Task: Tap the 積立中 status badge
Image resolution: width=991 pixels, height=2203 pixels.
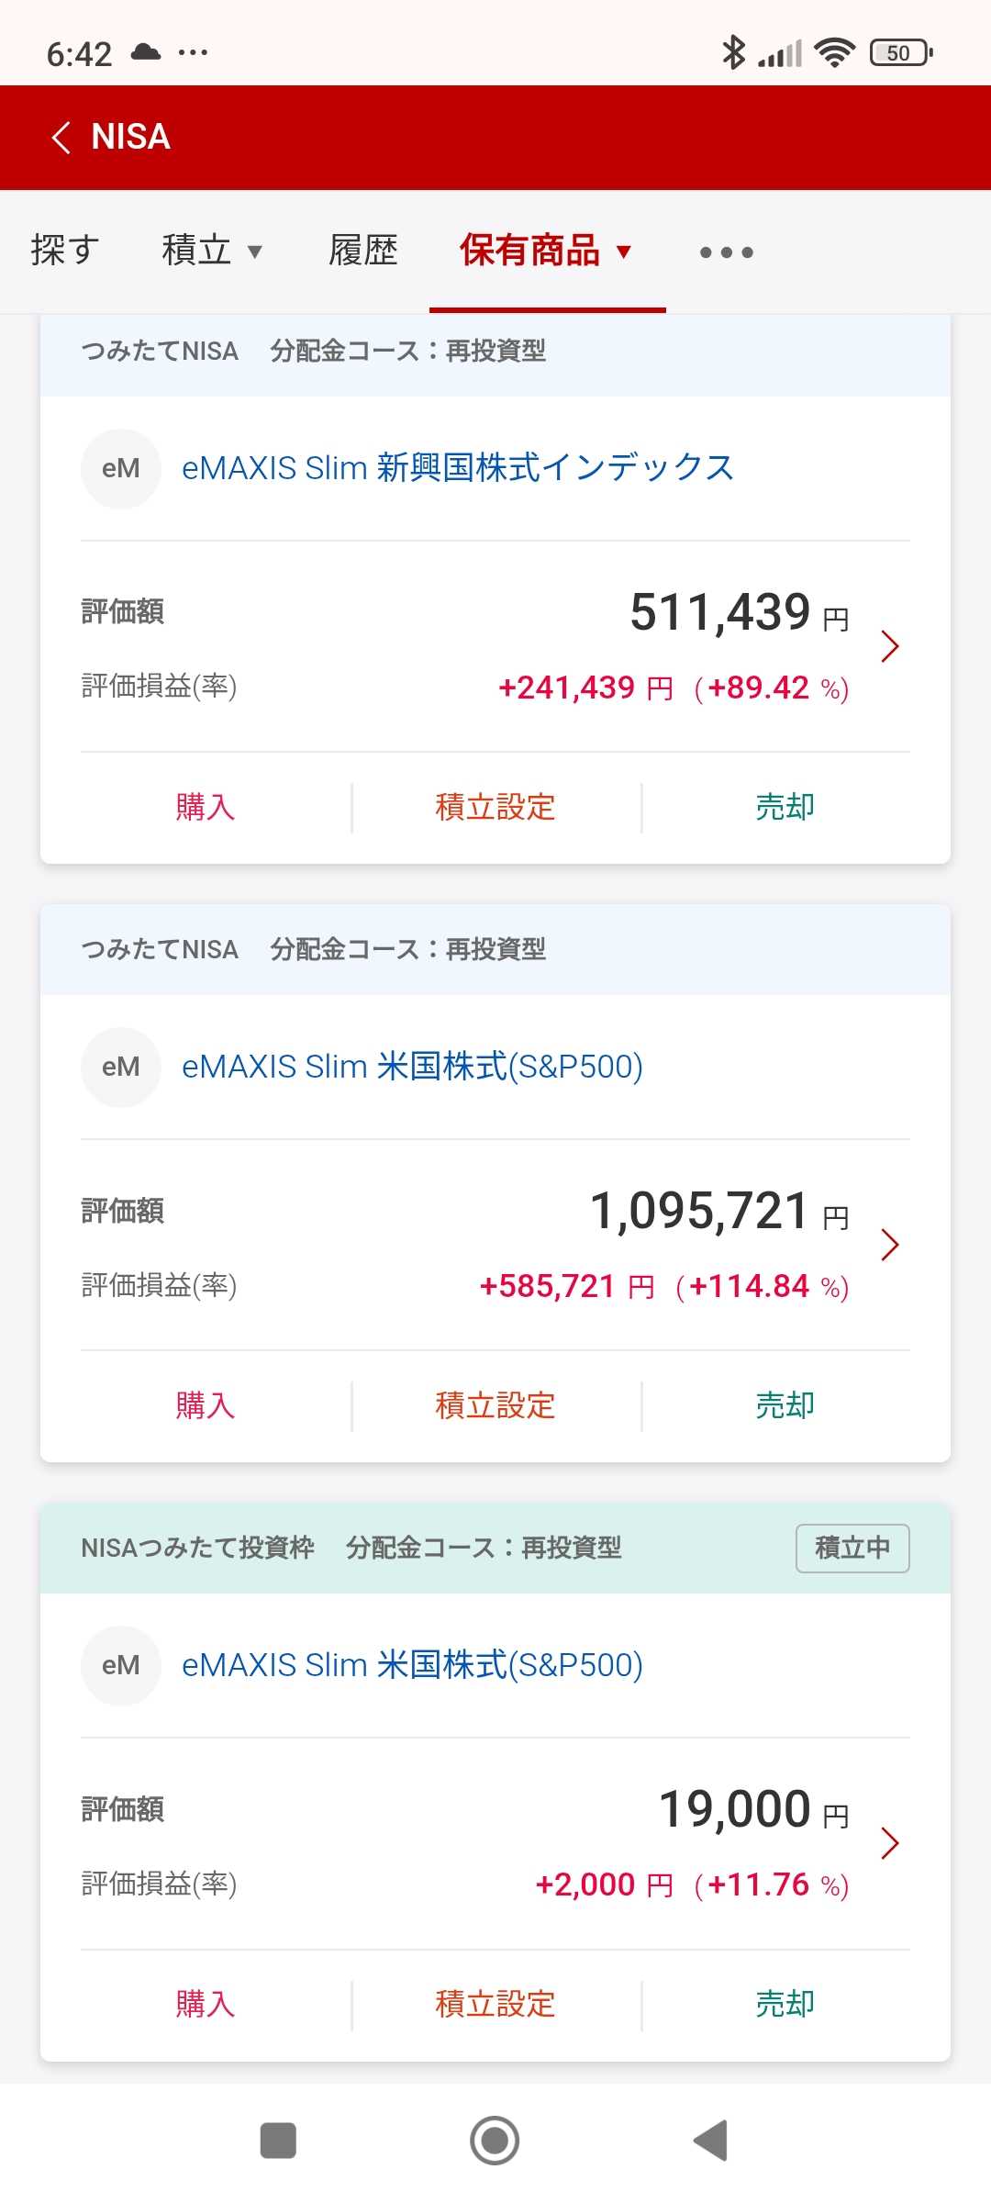Action: point(852,1548)
